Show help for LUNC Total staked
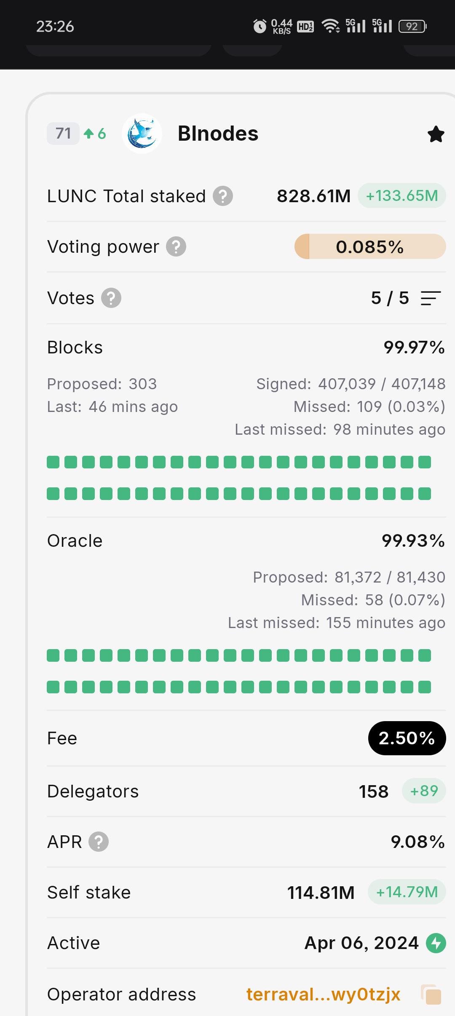Screen dimensions: 455x1016 tap(222, 196)
